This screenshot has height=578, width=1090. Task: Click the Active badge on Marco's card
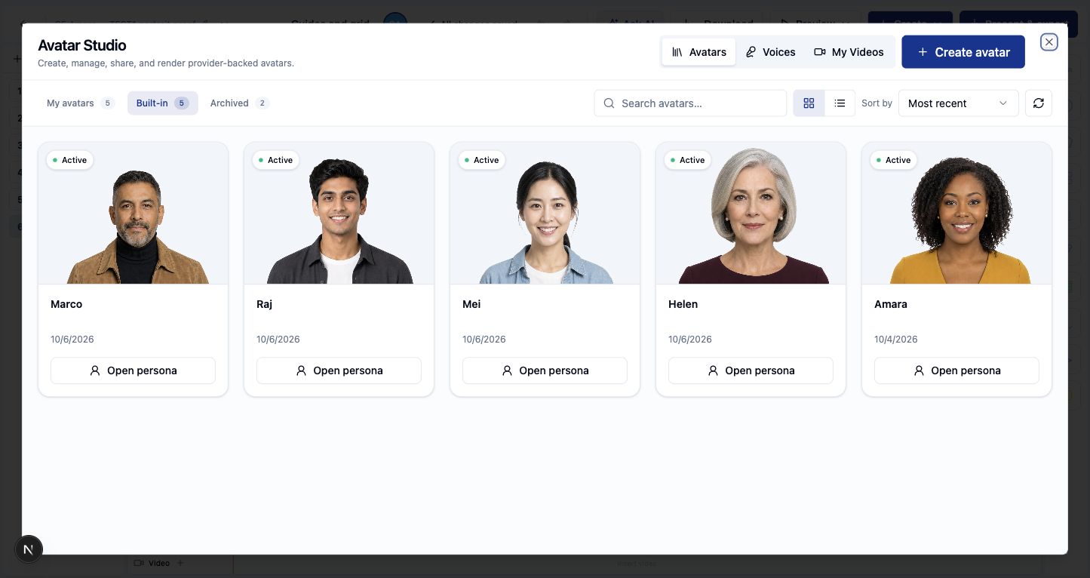click(69, 160)
